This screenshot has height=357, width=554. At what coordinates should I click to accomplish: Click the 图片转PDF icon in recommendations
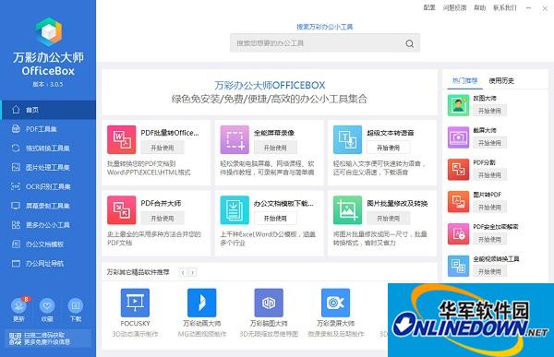coord(458,202)
